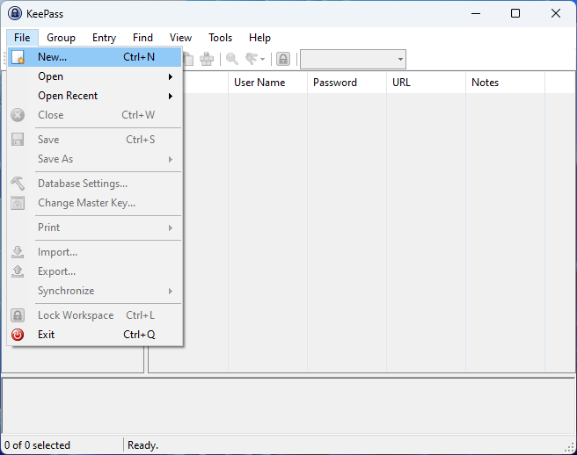
Task: Click the Show Entries toolbar icon
Action: click(252, 59)
